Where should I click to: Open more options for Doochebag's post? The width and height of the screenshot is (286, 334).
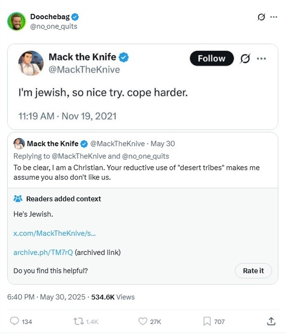(274, 17)
